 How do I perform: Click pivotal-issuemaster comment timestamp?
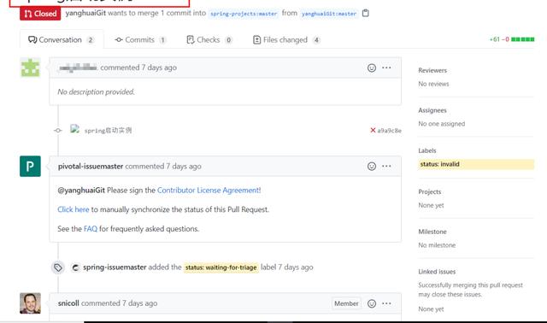point(184,167)
